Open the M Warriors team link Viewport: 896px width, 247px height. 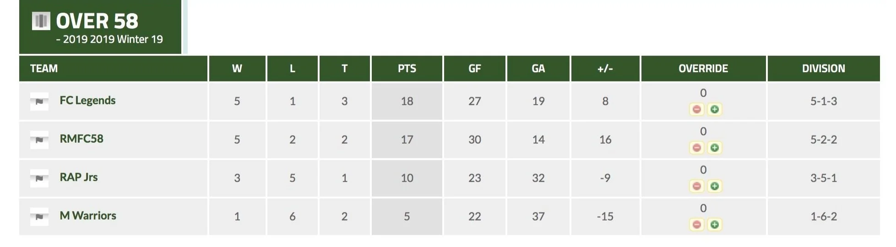click(88, 215)
